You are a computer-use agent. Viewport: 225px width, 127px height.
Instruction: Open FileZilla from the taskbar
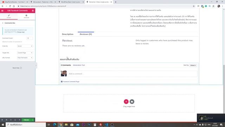coord(101,125)
